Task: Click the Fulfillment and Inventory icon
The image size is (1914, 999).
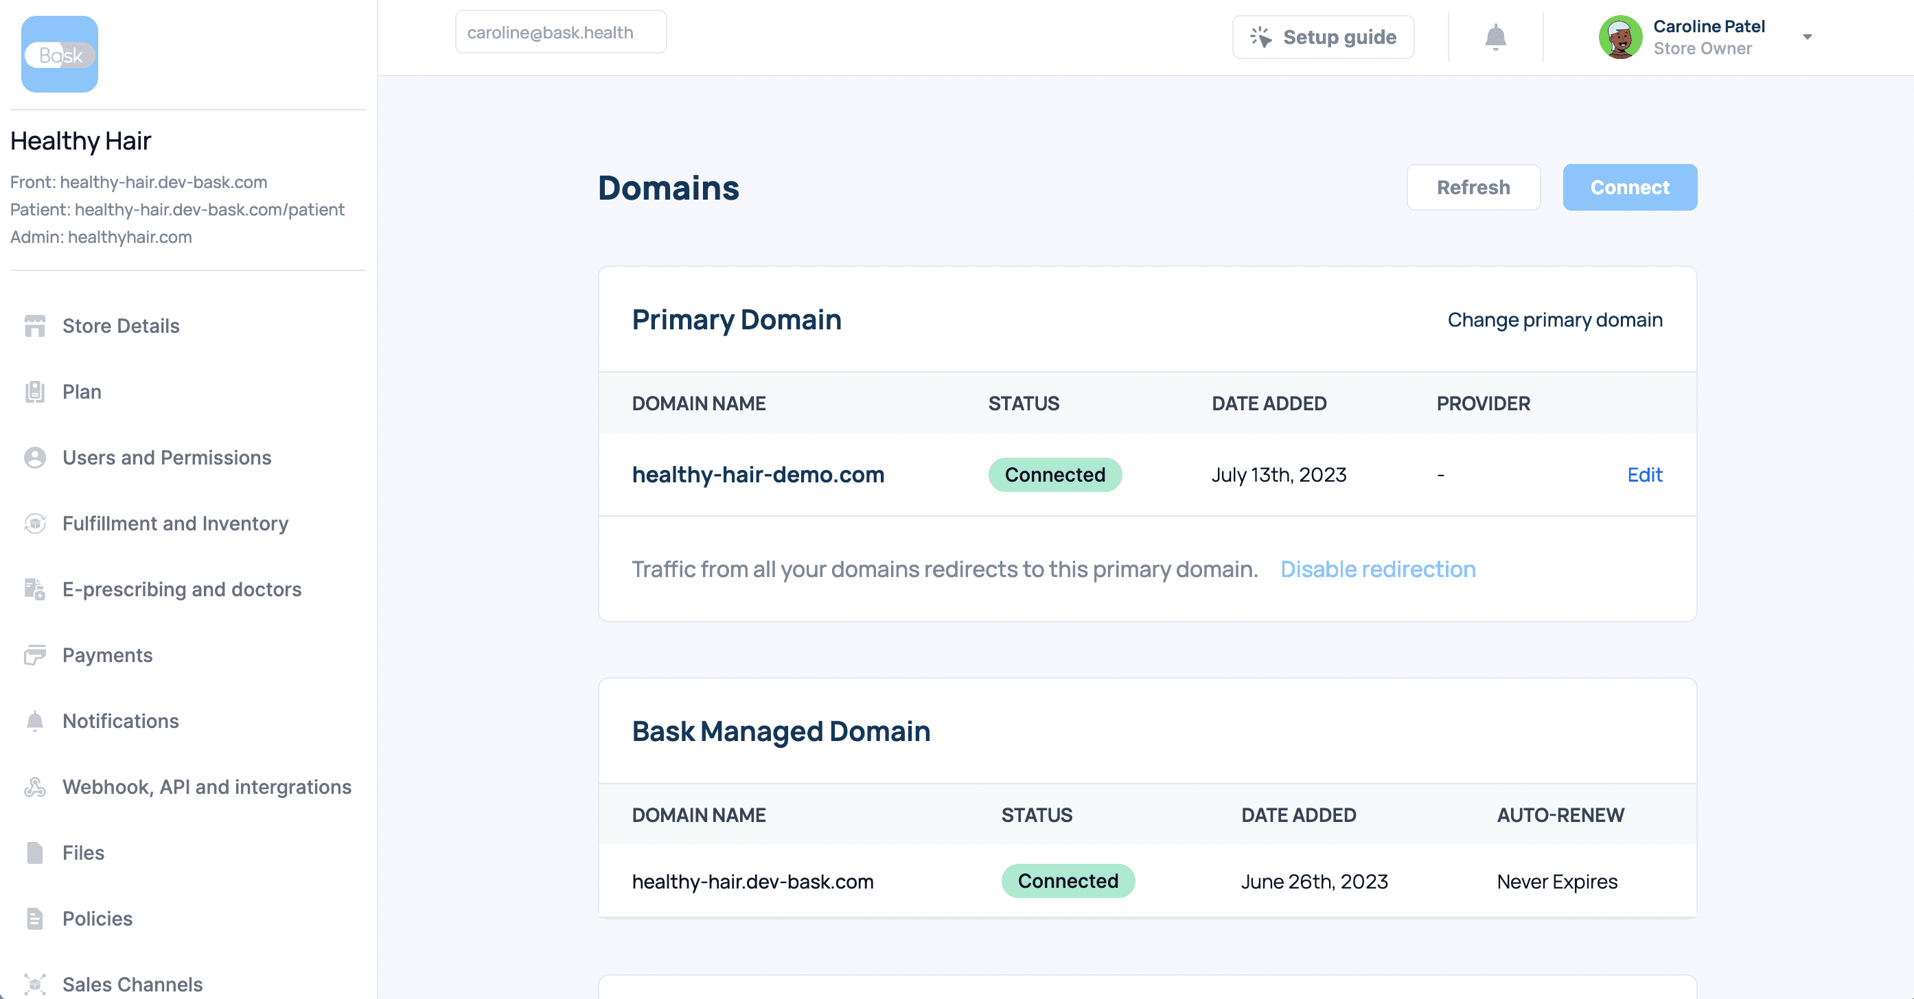Action: click(35, 524)
